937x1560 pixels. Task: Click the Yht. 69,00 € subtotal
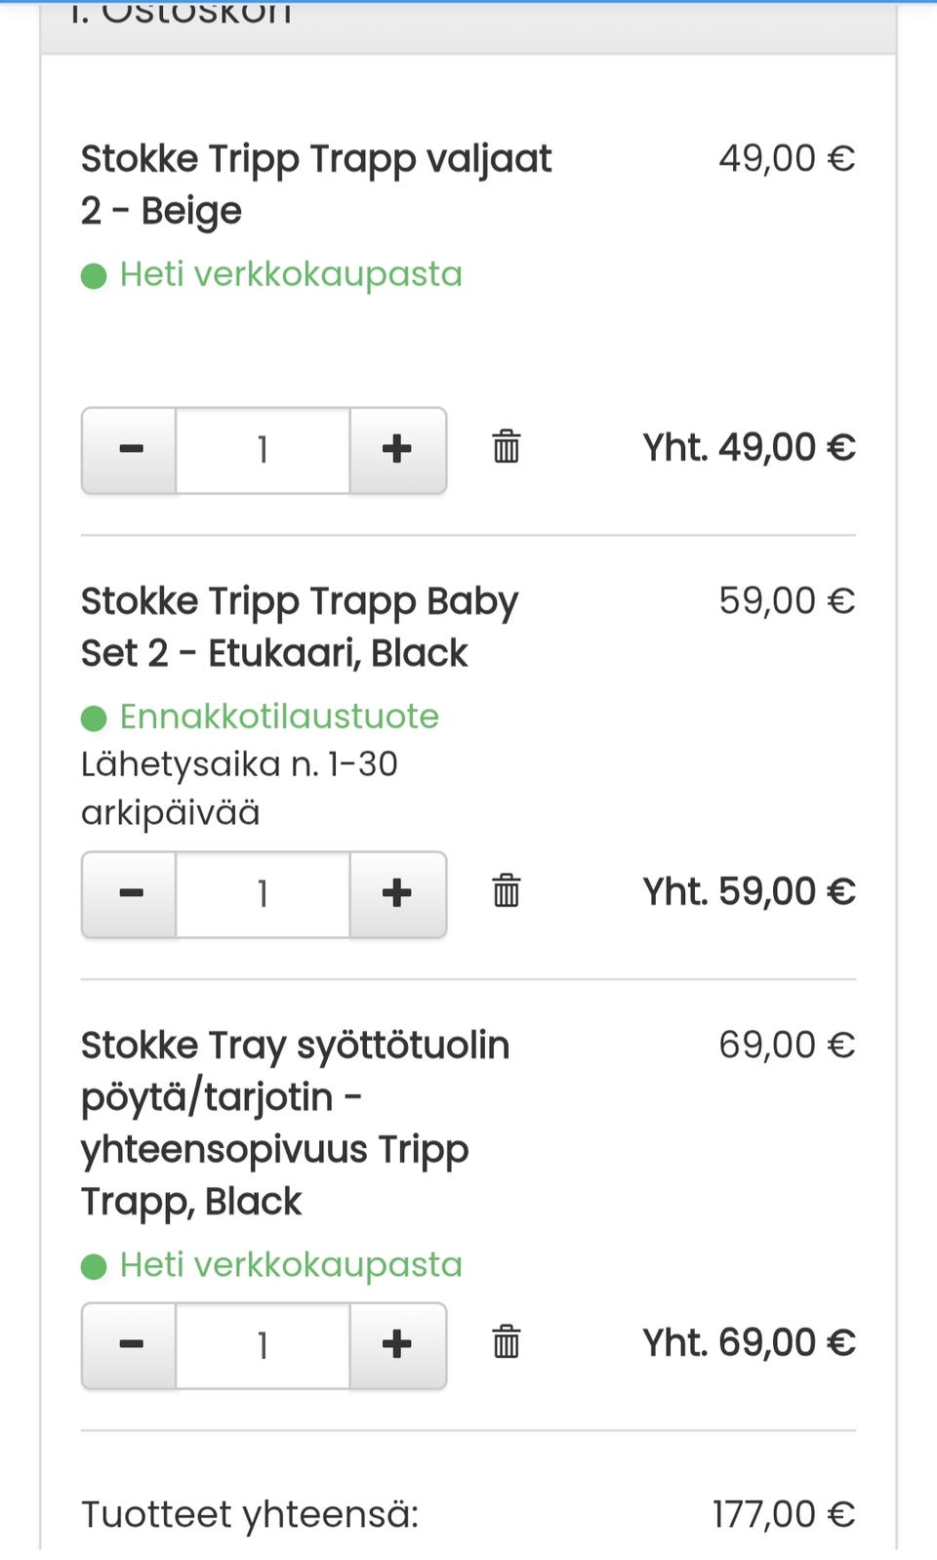click(x=749, y=1342)
